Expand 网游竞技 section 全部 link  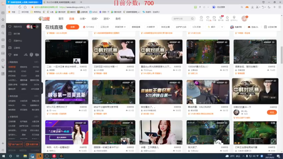tap(36, 62)
